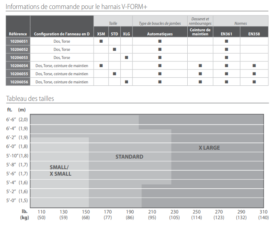
Task: Click the 'Ceinture de maintien' column header
Action: coord(200,32)
